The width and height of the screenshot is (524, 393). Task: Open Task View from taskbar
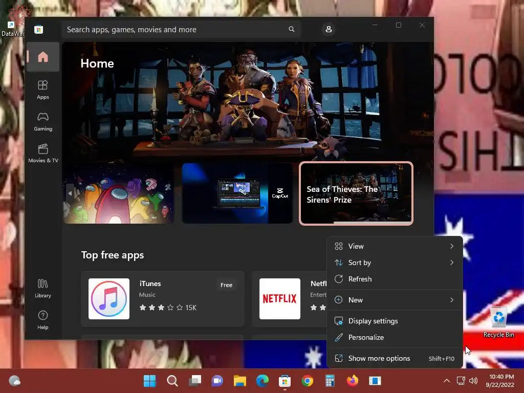[195, 381]
